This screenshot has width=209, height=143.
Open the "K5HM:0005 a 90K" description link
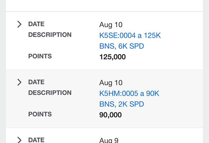coord(129,93)
